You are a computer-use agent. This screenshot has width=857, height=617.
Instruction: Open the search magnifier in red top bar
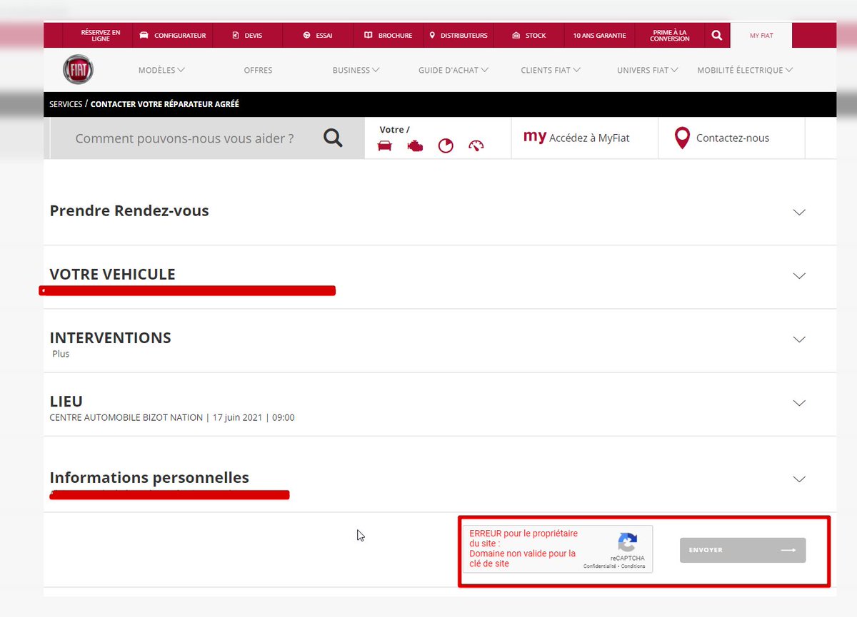[717, 35]
